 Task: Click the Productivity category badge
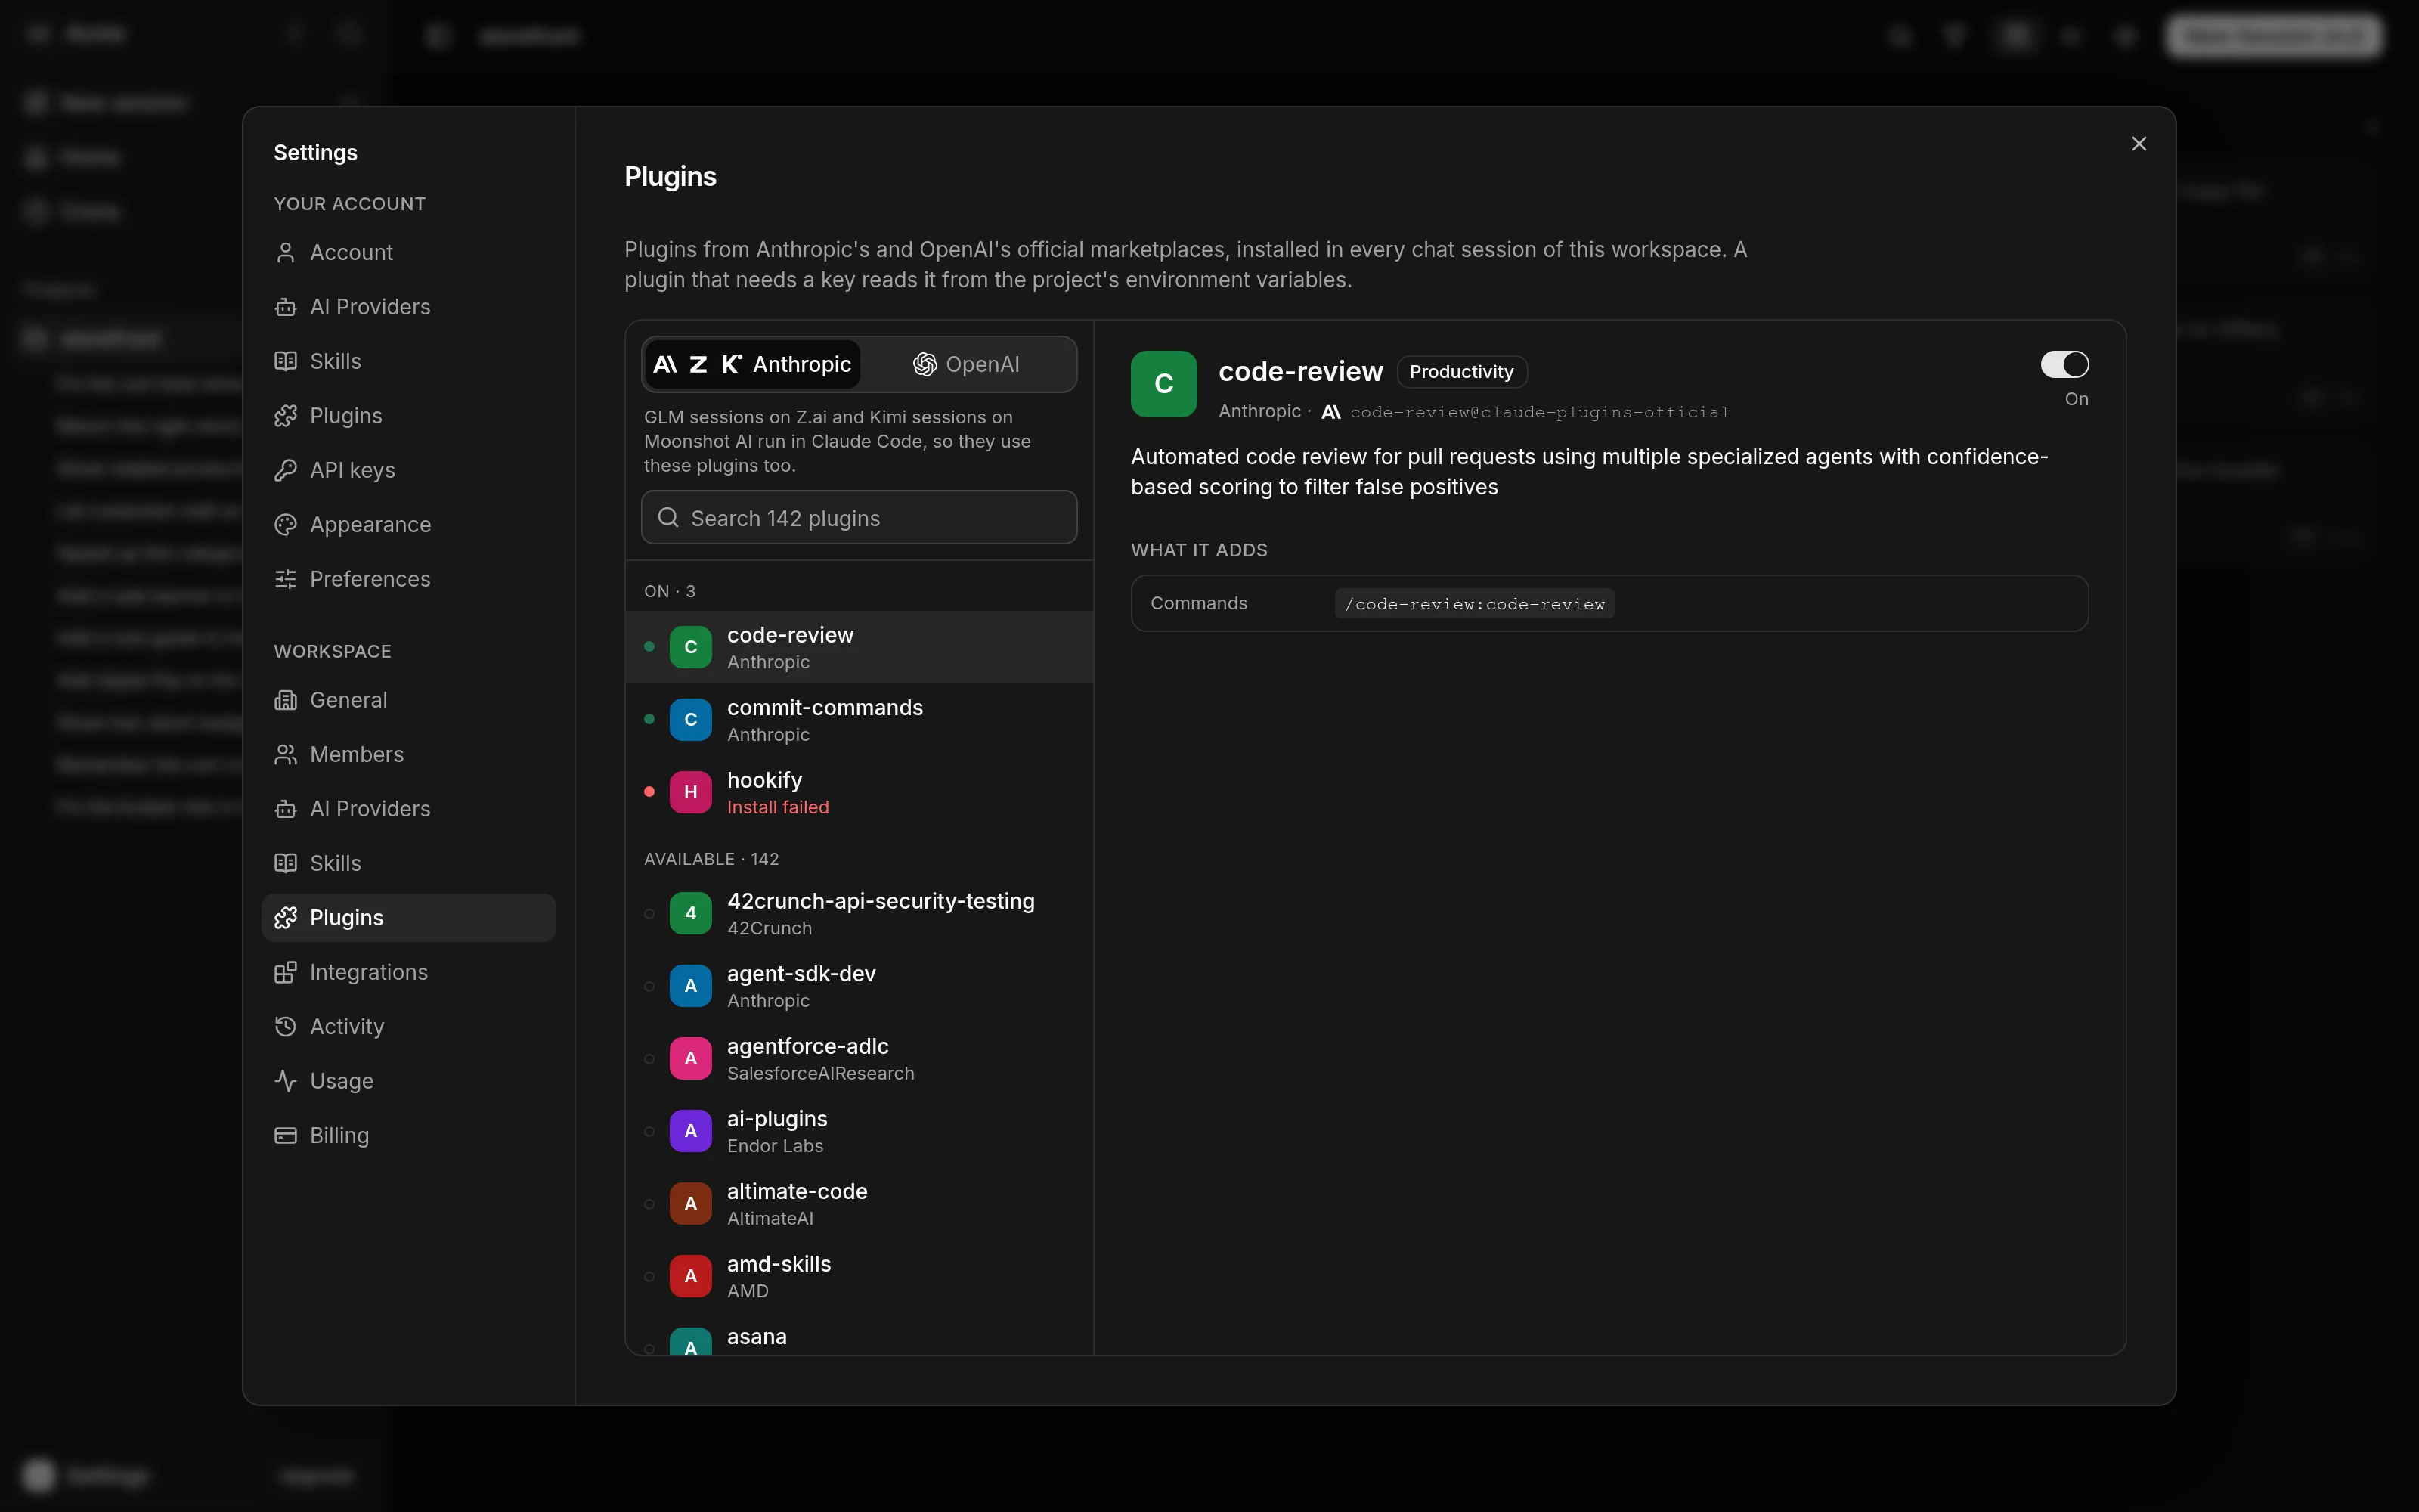1461,372
